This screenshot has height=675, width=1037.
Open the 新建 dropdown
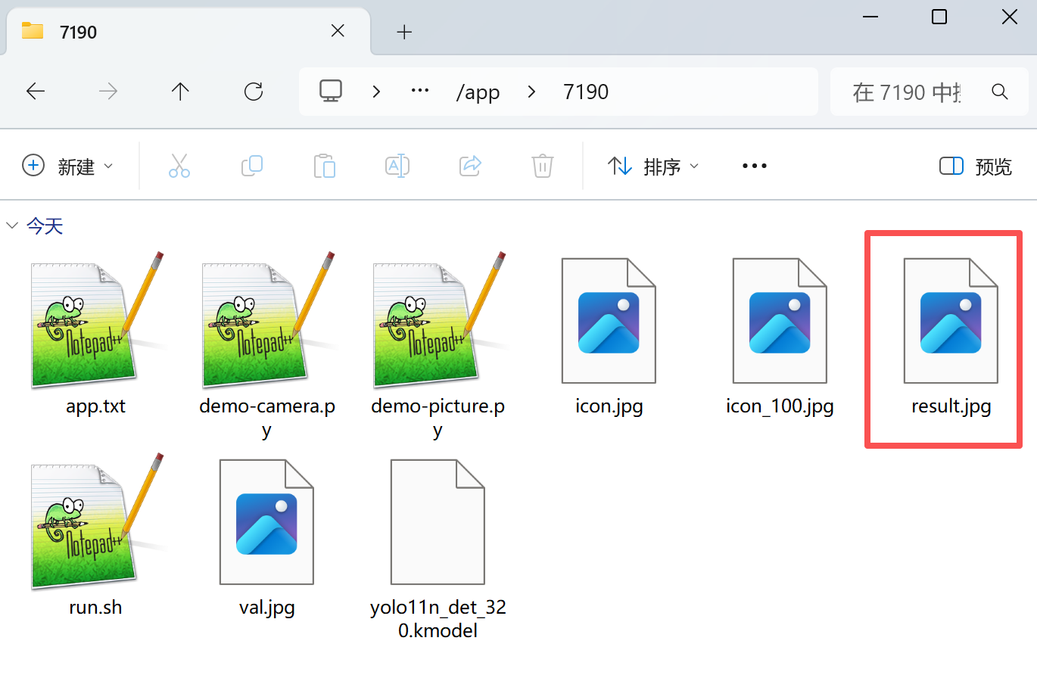[67, 166]
